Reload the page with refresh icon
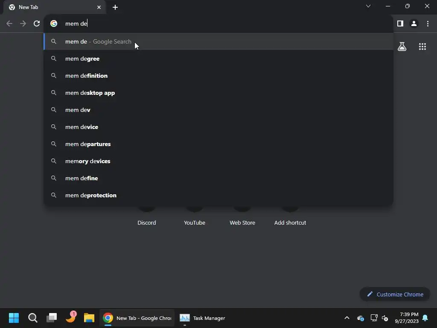Viewport: 437px width, 328px height. [x=37, y=24]
